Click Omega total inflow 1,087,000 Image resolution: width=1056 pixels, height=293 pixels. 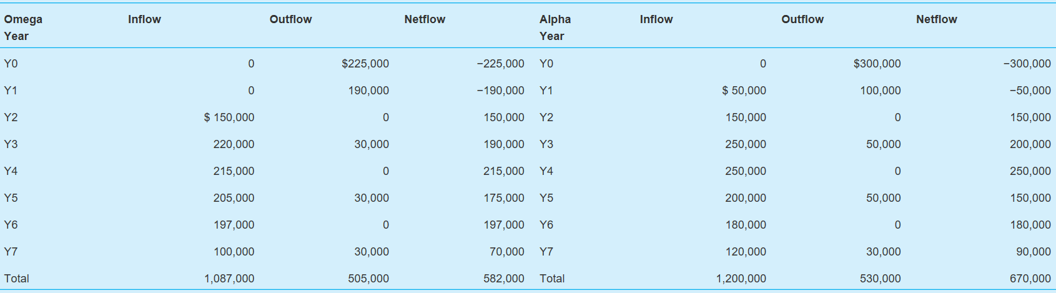(229, 279)
